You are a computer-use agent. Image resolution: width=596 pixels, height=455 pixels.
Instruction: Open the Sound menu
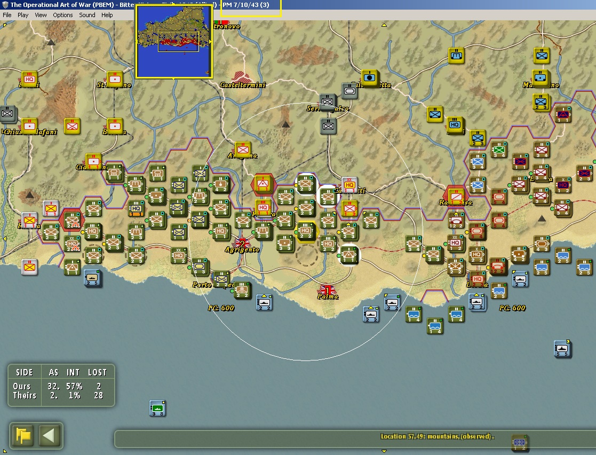87,15
